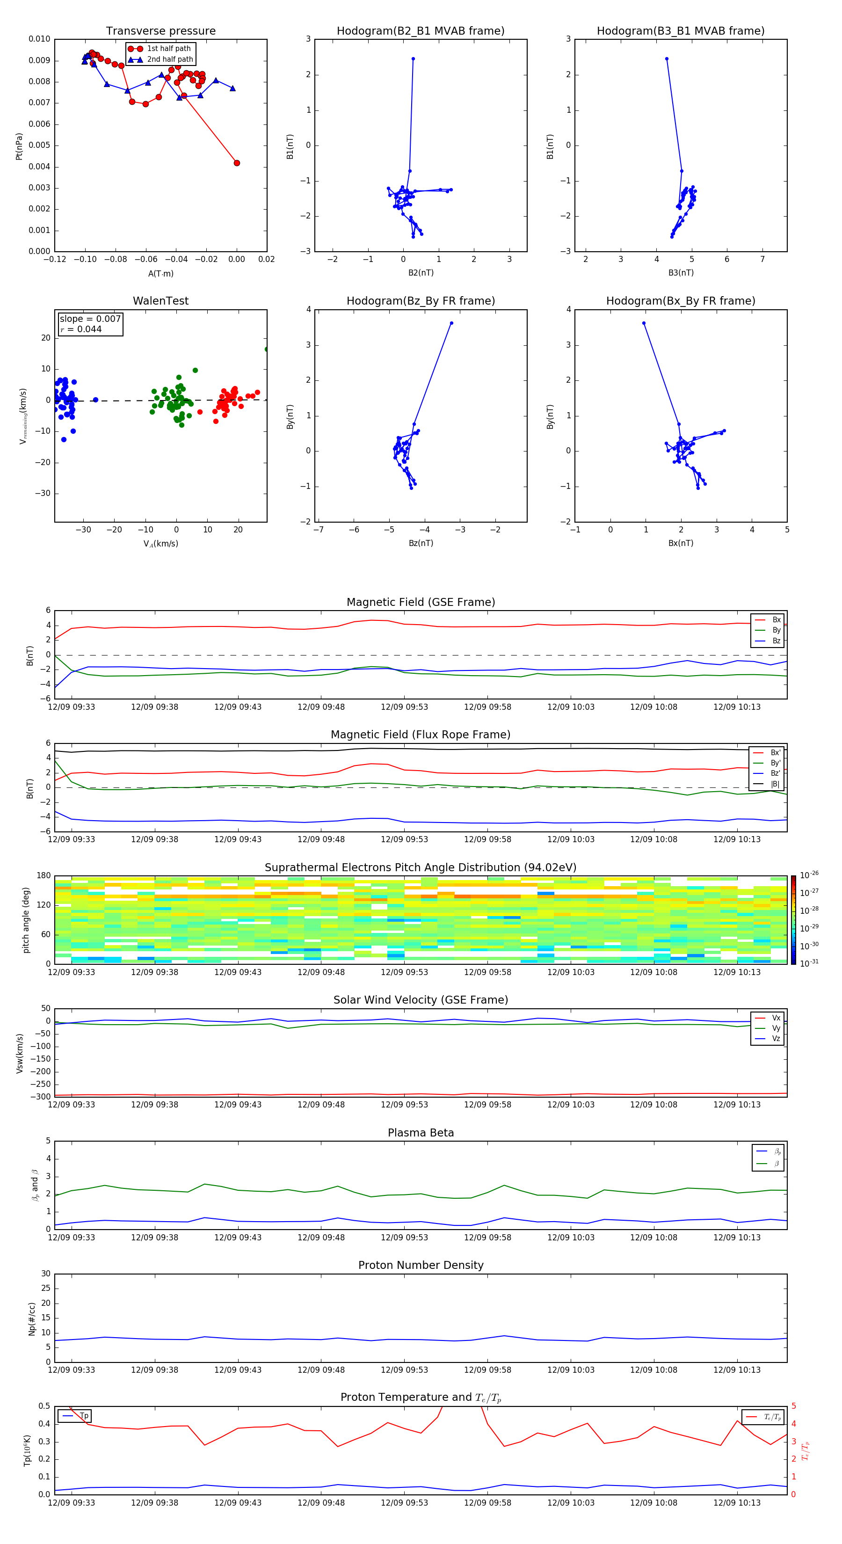Click the 'Magnetic Field (GSE Frame)' title
The image size is (842, 1544).
(421, 602)
